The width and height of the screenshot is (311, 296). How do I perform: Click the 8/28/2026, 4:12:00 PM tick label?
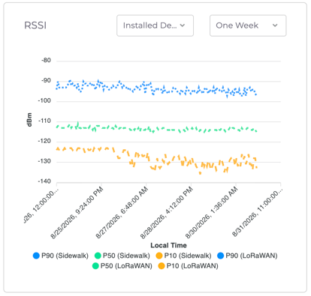coord(167,213)
